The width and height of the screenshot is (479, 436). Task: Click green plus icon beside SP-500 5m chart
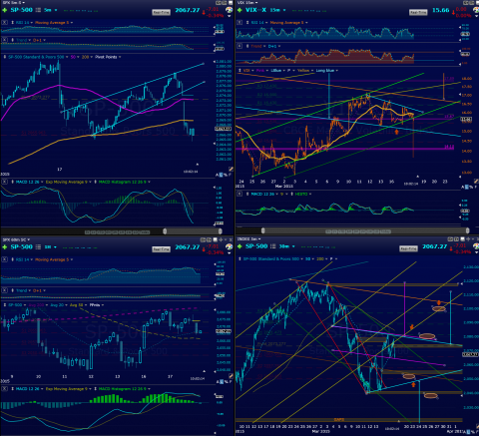[5, 10]
